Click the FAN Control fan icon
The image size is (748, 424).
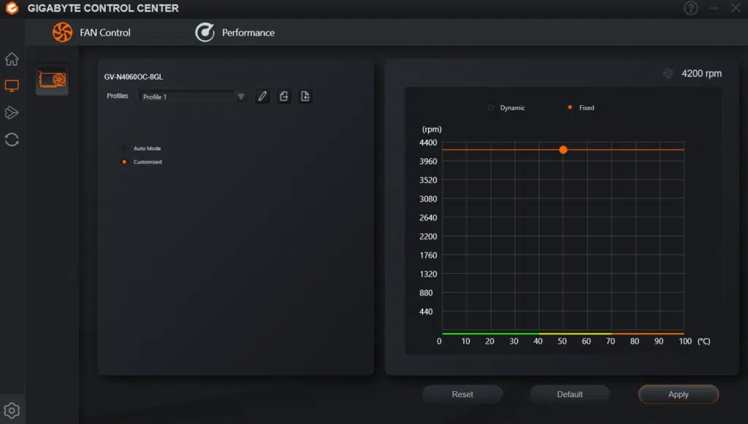(63, 32)
